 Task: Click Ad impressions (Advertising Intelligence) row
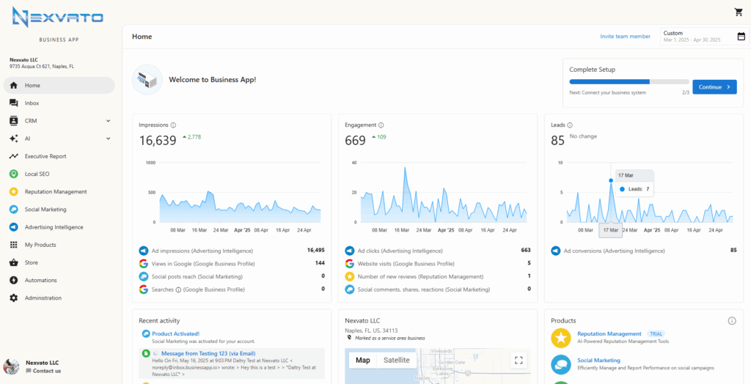coord(232,251)
